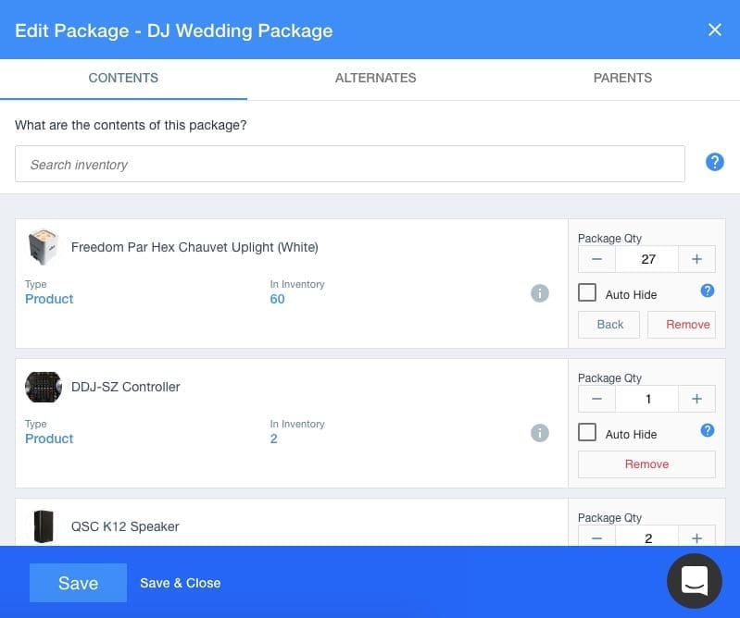The width and height of the screenshot is (740, 618).
Task: Click the Freedom Par Hex Uplight thumbnail
Action: (43, 247)
